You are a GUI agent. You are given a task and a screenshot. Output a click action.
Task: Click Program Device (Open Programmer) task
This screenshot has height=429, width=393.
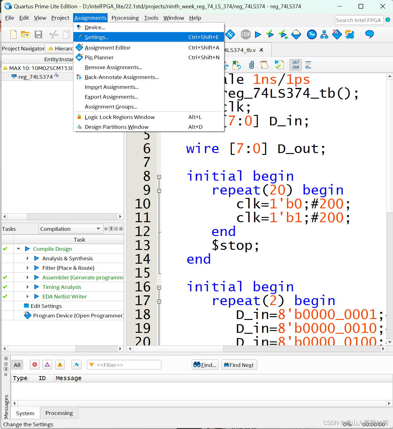click(x=78, y=315)
